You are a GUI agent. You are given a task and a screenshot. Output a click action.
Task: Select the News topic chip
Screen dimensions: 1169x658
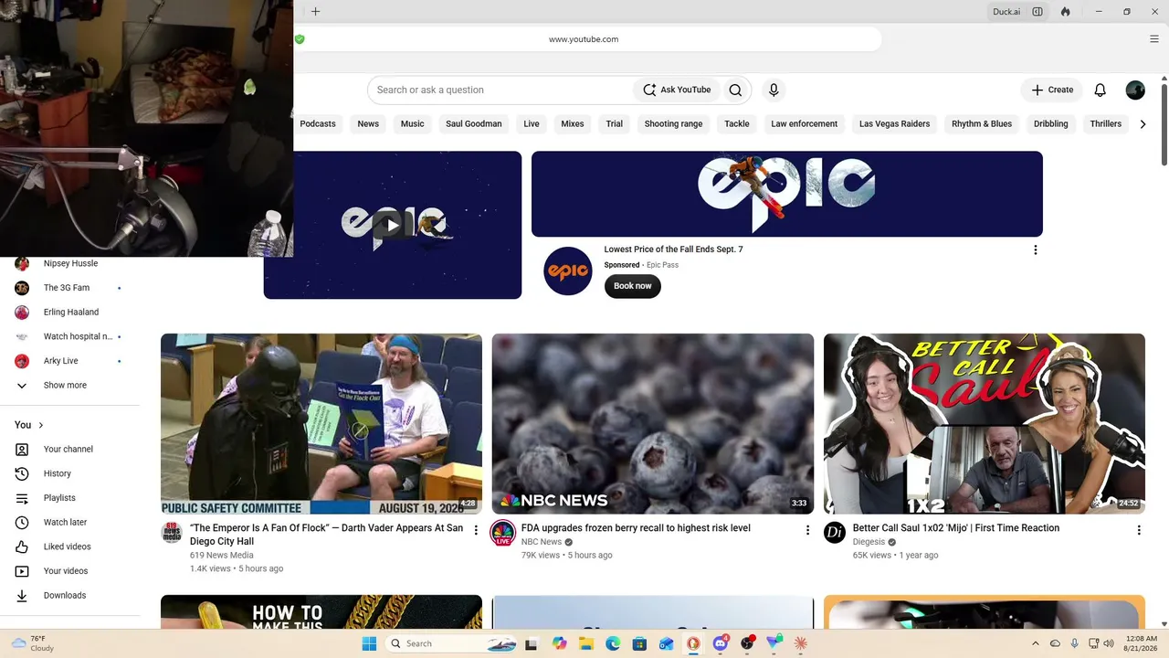click(x=368, y=124)
